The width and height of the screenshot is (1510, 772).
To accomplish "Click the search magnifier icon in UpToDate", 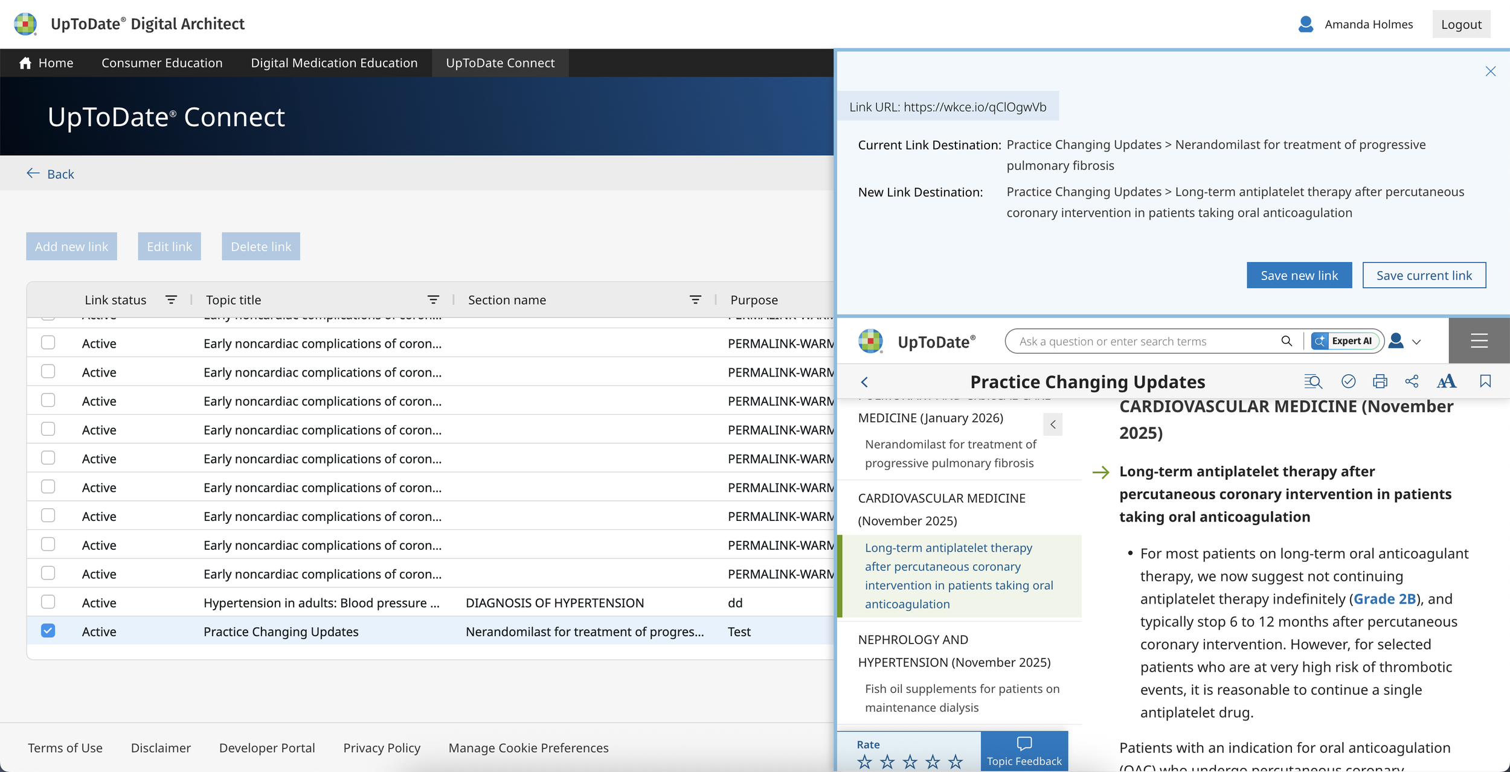I will click(x=1287, y=341).
